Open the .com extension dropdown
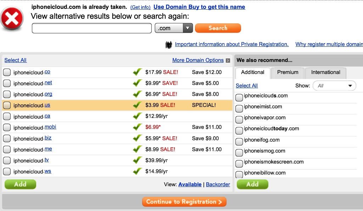363x211 pixels. pyautogui.click(x=174, y=28)
